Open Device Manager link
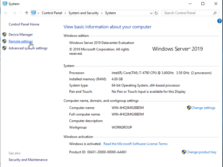The width and height of the screenshot is (223, 167). 21,35
